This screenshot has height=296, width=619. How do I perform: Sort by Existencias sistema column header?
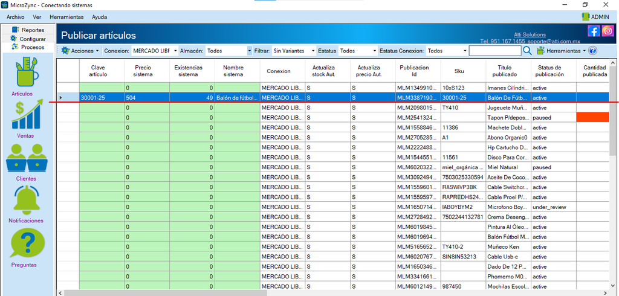[192, 71]
